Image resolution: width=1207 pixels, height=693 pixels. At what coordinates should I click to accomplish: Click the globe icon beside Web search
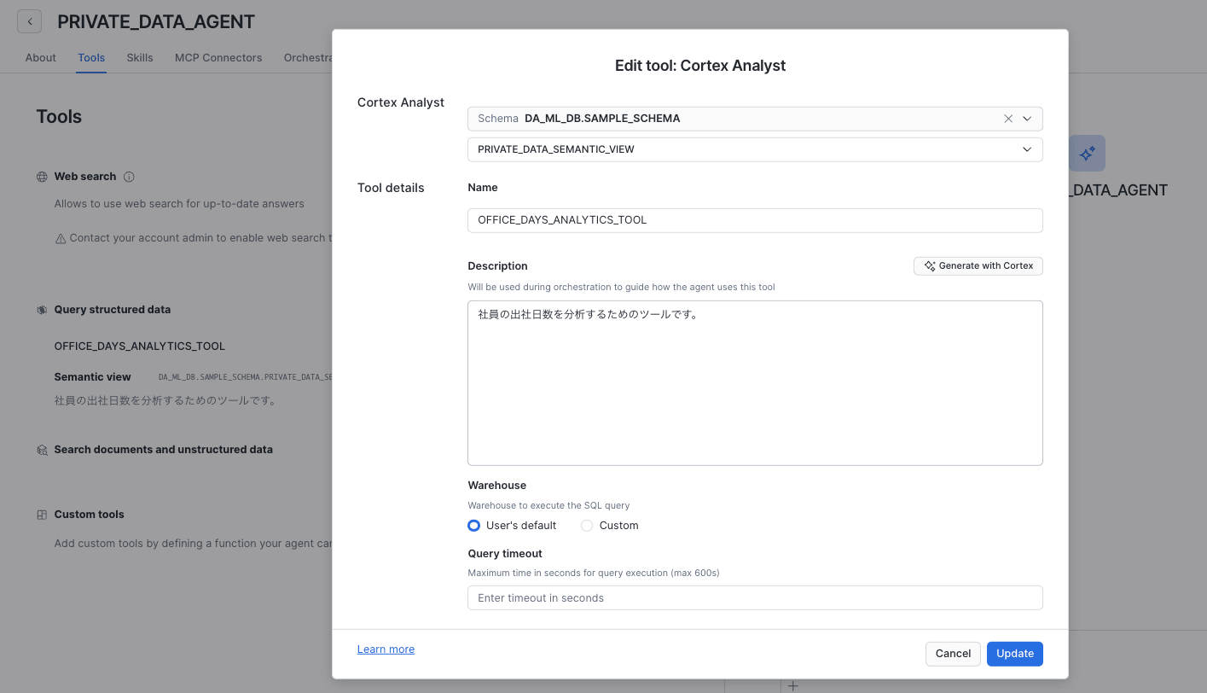42,177
